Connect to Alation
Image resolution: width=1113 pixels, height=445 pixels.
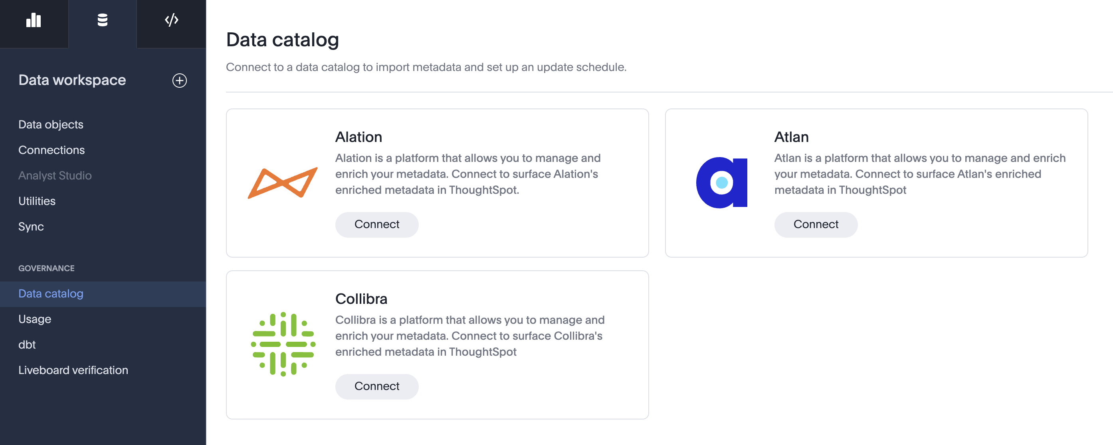pos(377,224)
